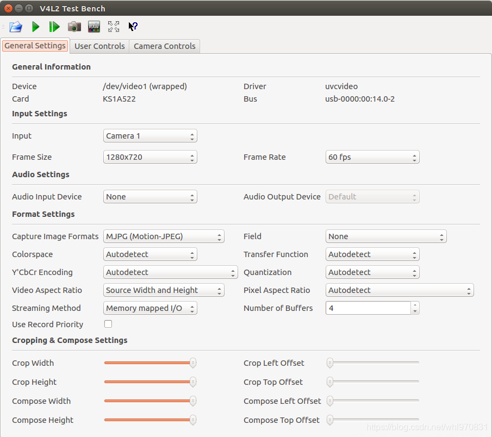Click the Compose Height slider handle
The height and width of the screenshot is (437, 492).
tap(193, 420)
